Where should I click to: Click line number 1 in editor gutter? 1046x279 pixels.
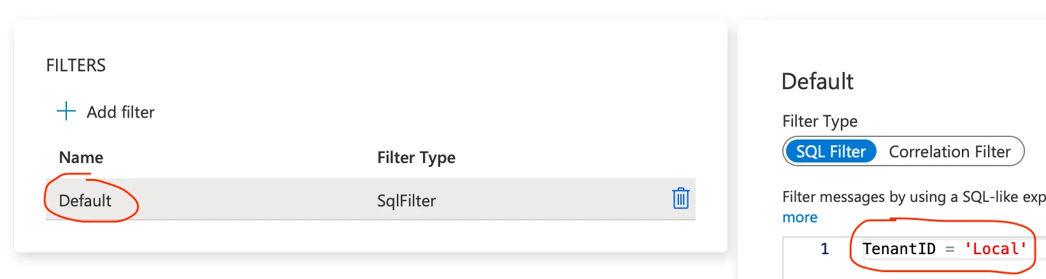[824, 249]
